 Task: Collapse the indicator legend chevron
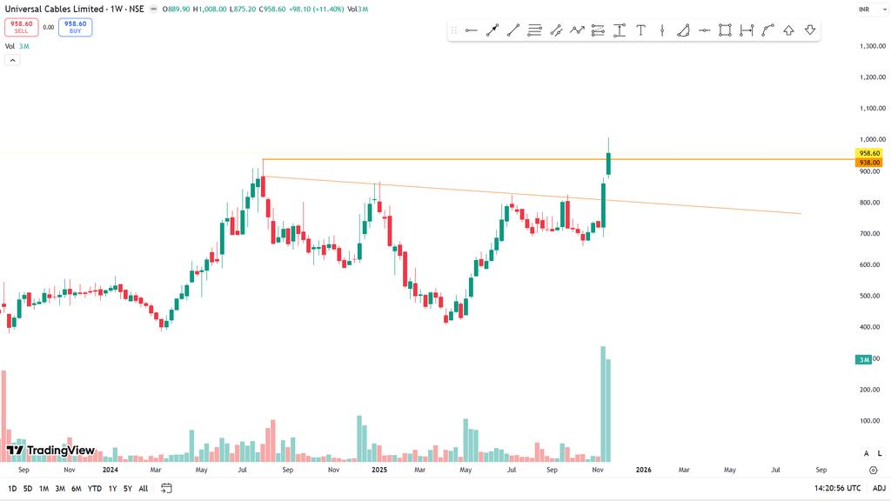[x=12, y=60]
